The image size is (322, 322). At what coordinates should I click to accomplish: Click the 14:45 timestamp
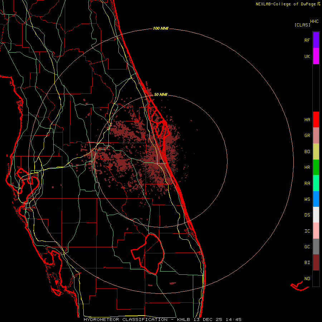point(233,319)
